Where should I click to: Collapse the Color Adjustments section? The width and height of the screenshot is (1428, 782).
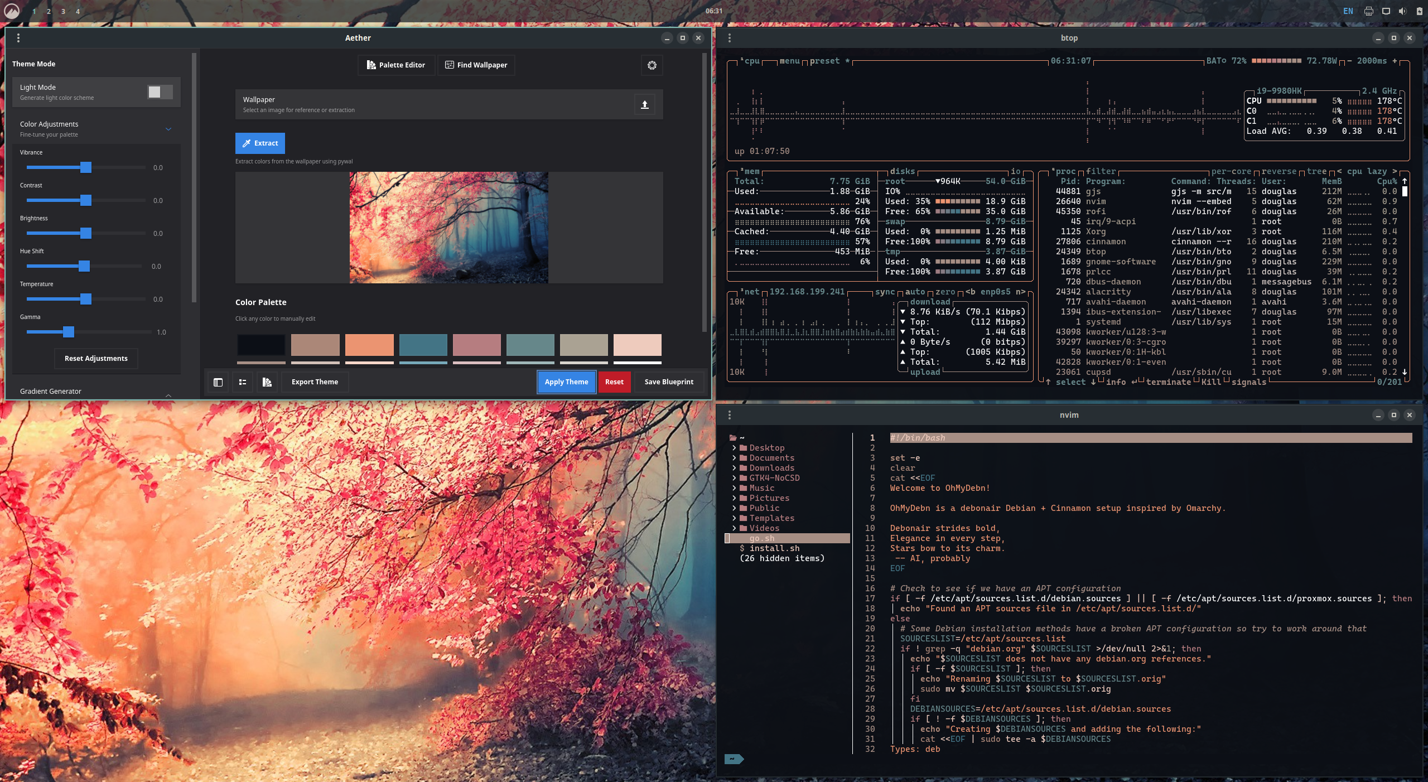(168, 129)
